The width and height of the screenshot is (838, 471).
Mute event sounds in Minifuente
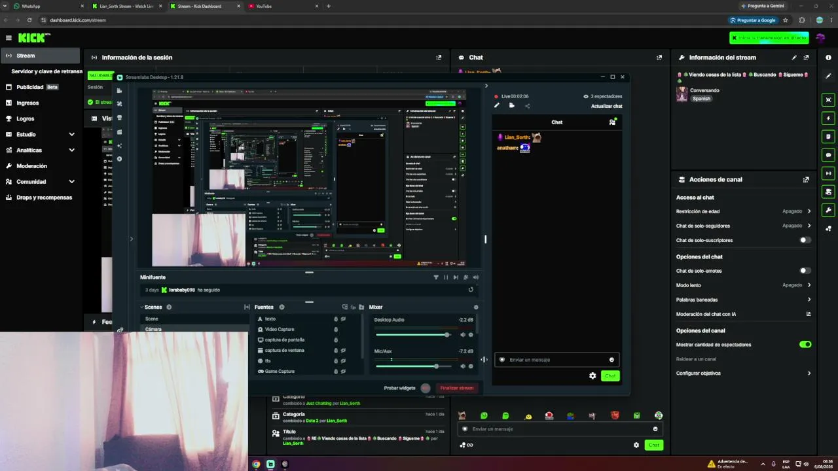[x=475, y=277]
